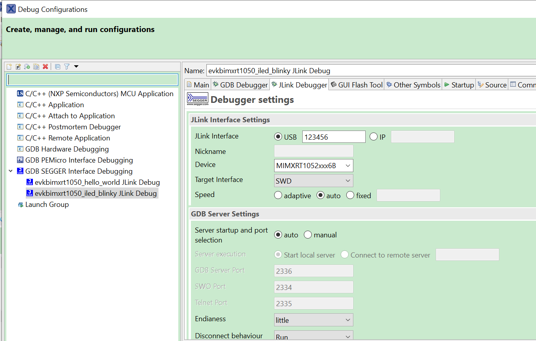Set server startup selection to manual

[x=308, y=235]
